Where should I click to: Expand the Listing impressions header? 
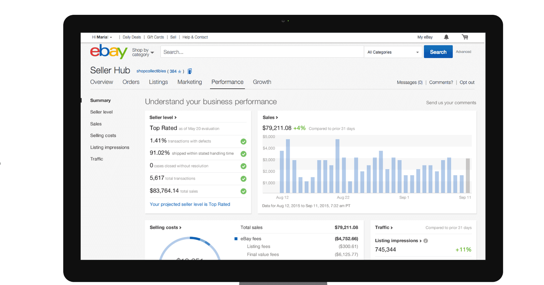coord(398,241)
